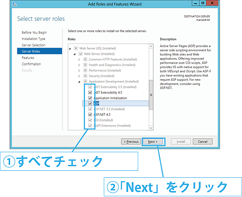Expand the Performance node
The width and height of the screenshot is (242, 197).
point(79,71)
